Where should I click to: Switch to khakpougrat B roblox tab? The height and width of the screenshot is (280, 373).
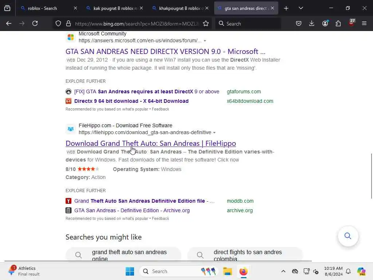pyautogui.click(x=181, y=8)
